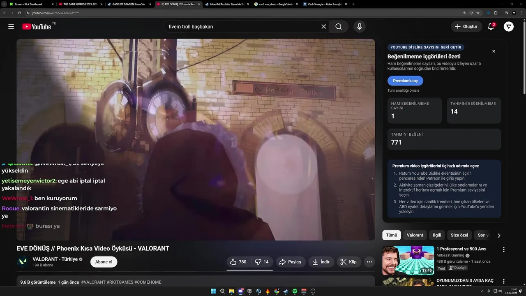Click the browser address bar URL
Image resolution: width=526 pixels, height=296 pixels.
pyautogui.click(x=56, y=13)
